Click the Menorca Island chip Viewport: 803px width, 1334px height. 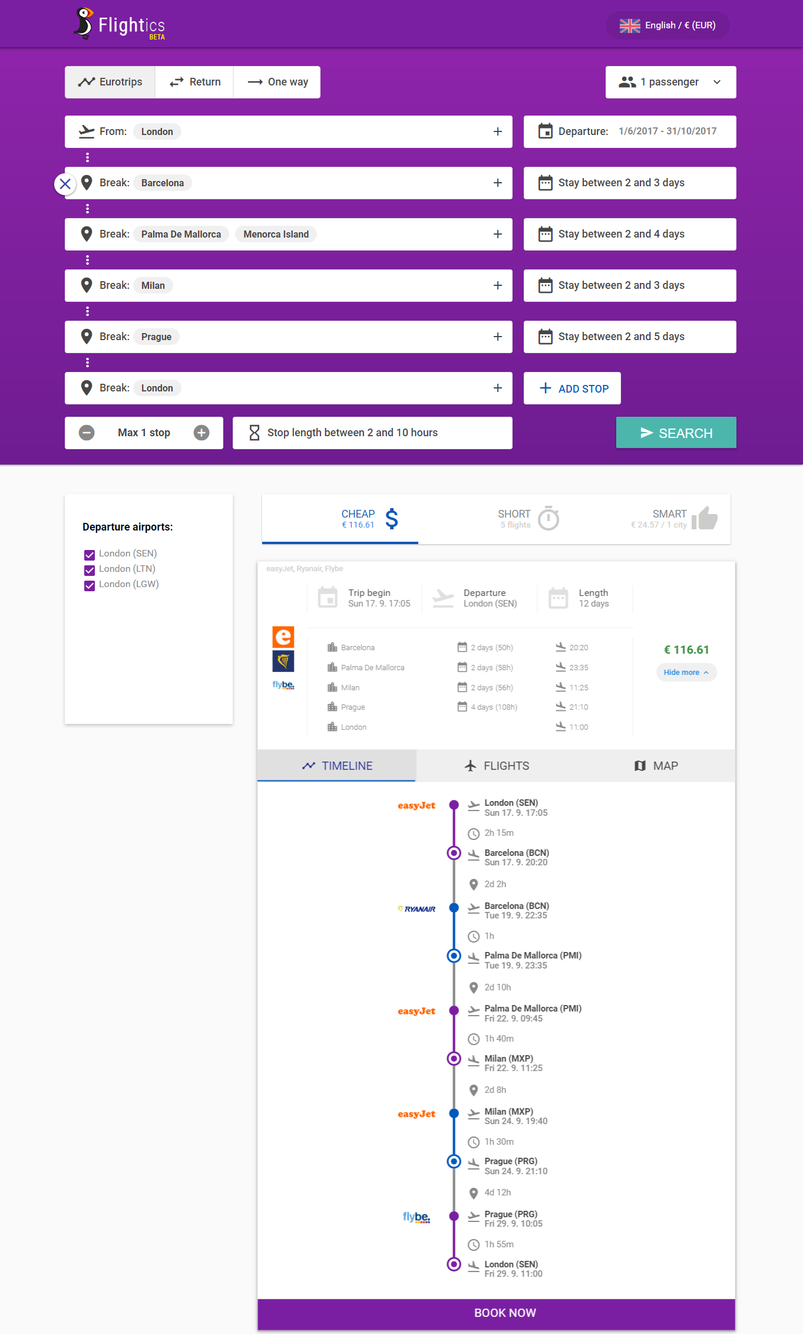click(x=276, y=234)
